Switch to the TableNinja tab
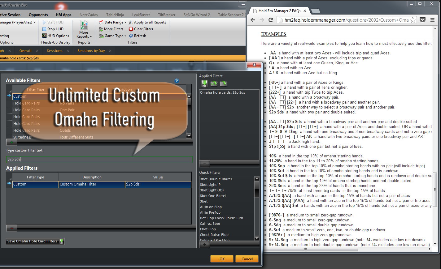Viewport: 441px width, 269px height. click(115, 15)
